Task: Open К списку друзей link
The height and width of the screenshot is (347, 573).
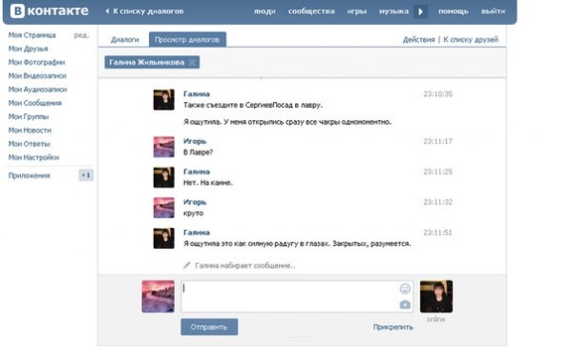Action: point(471,39)
